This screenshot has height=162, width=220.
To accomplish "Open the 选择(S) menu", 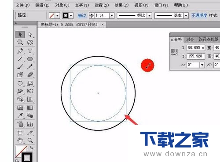I will pos(102,5).
